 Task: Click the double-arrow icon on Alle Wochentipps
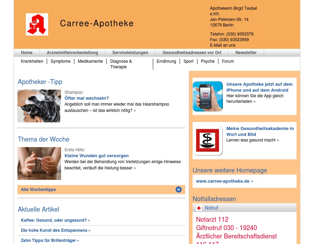pyautogui.click(x=179, y=190)
